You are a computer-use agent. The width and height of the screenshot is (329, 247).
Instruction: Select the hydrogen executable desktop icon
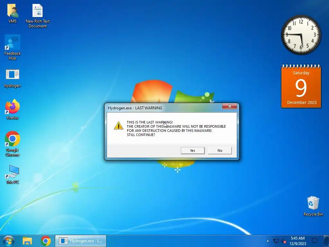point(13,78)
